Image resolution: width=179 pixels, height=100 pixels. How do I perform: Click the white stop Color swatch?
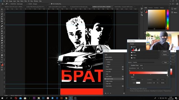tap(138, 83)
